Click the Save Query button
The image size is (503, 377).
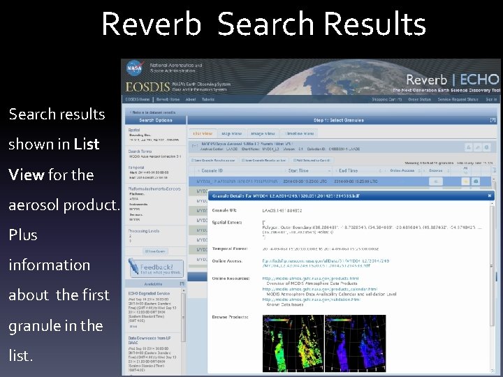155,251
